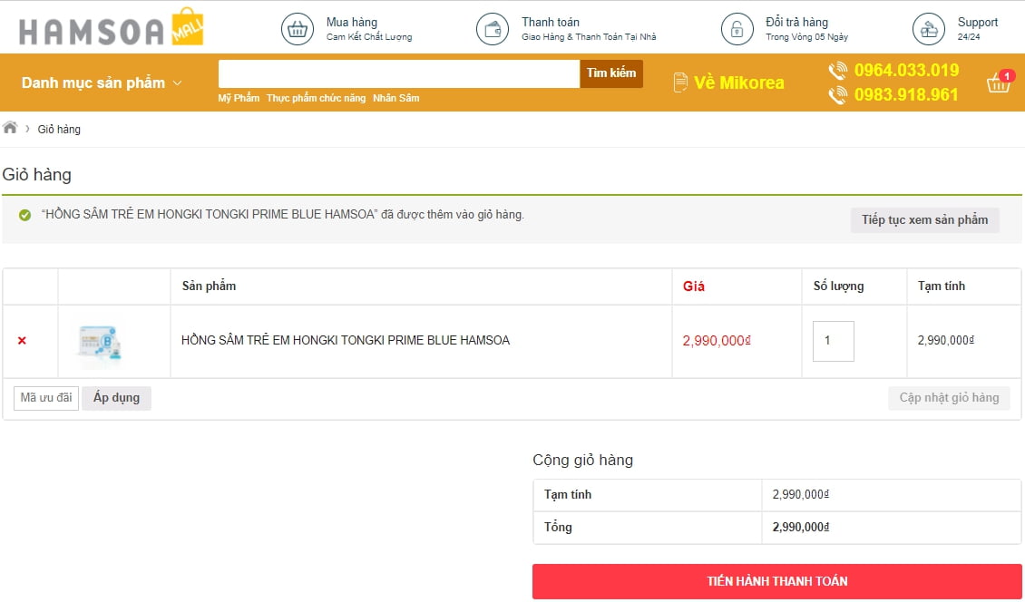Call hotline number 0983.918.961

[x=907, y=95]
